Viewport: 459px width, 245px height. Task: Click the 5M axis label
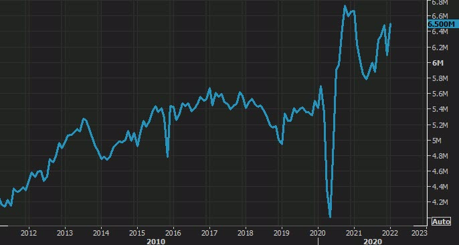[x=438, y=141]
